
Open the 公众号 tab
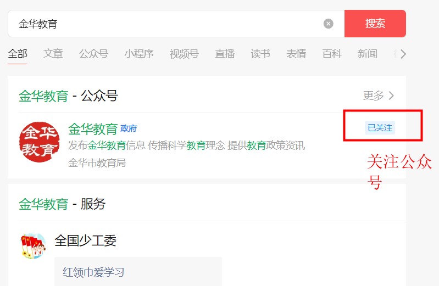click(93, 54)
